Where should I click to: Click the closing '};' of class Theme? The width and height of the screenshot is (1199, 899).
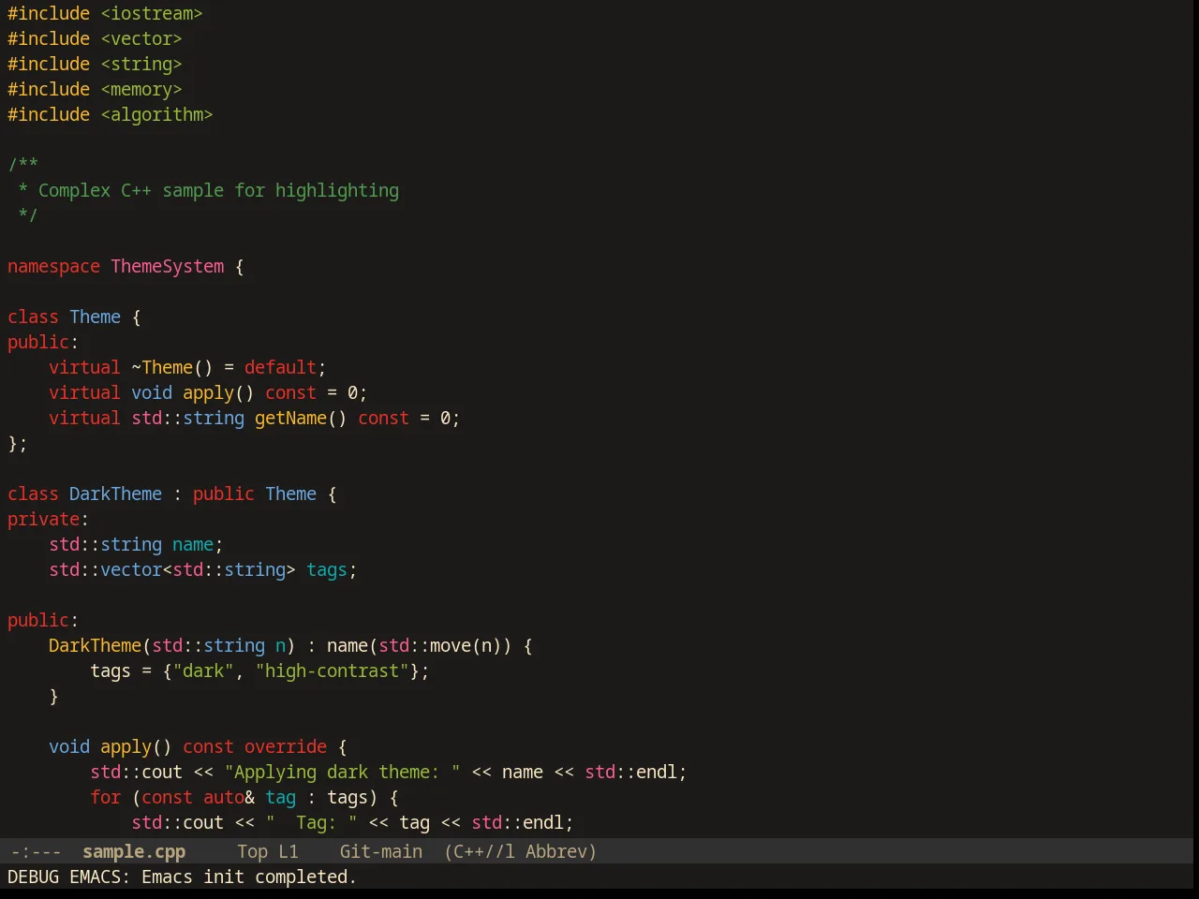point(18,444)
